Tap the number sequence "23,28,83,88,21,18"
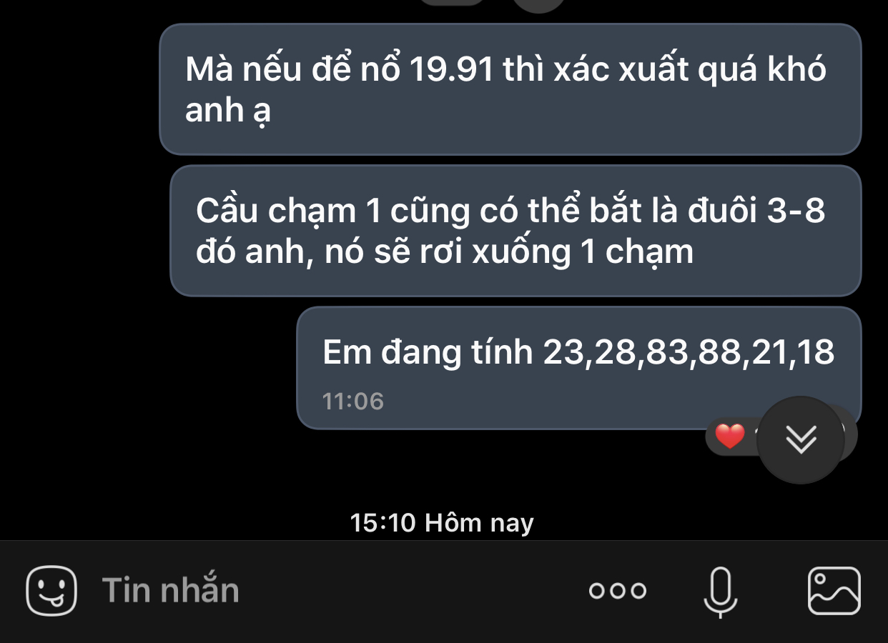This screenshot has width=888, height=643. (689, 352)
